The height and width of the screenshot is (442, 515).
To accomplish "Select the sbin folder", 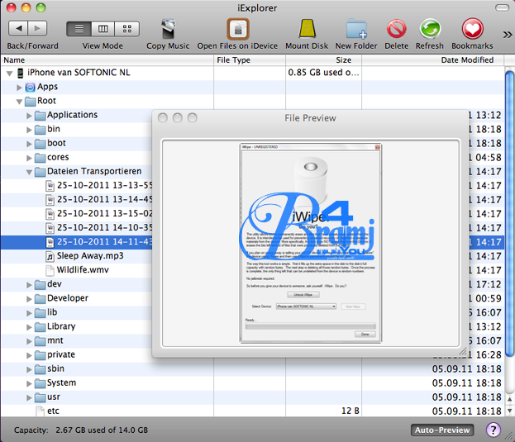I will coord(55,368).
